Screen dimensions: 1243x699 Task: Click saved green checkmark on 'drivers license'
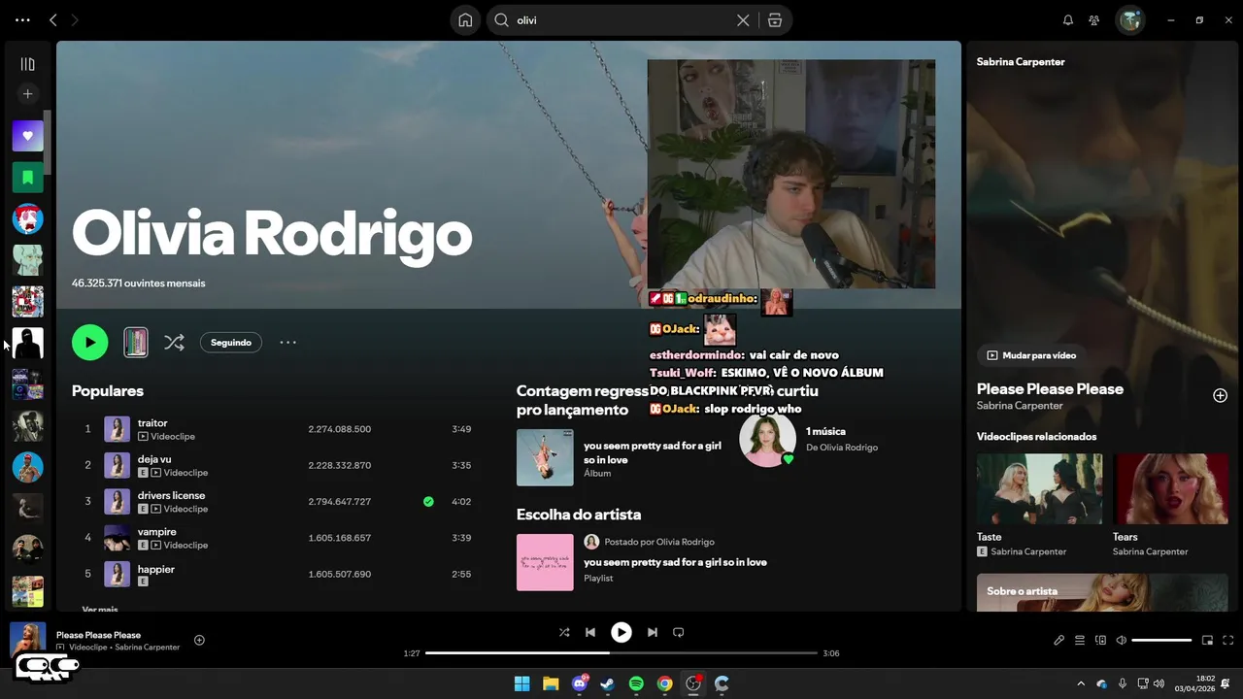428,502
